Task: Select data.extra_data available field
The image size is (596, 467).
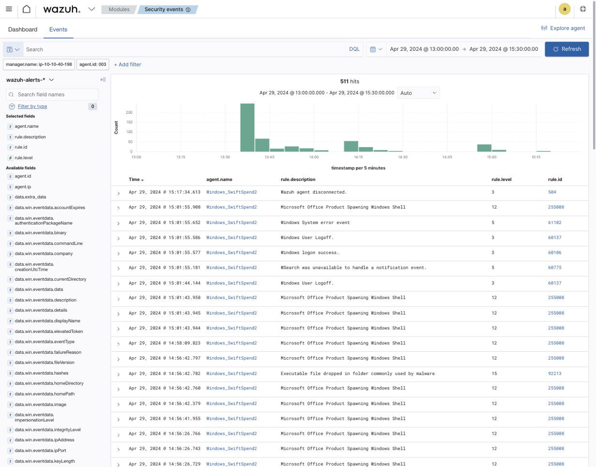Action: [30, 197]
